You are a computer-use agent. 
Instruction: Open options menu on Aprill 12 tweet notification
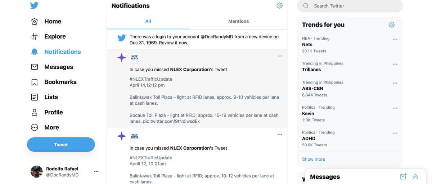click(x=280, y=135)
